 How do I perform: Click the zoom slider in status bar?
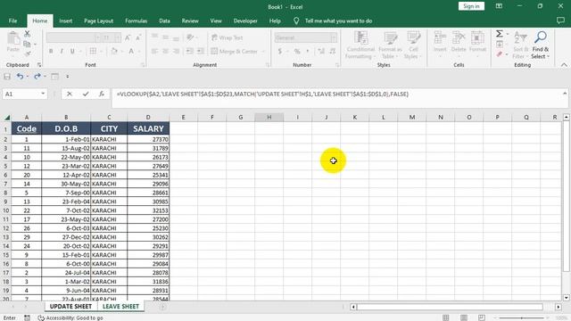(x=522, y=318)
